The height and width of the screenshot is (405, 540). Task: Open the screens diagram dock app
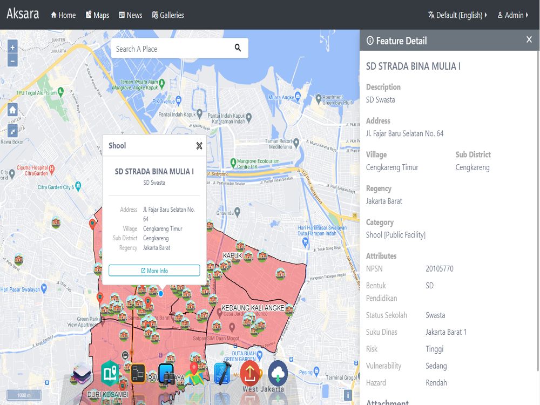coord(138,374)
